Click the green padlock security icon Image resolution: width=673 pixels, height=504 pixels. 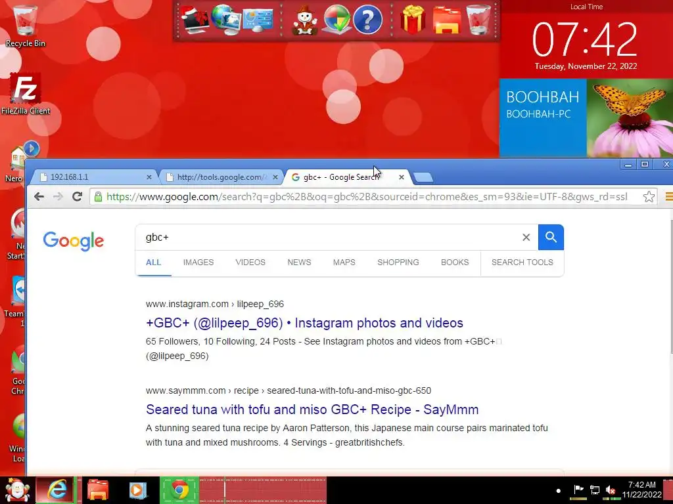(x=99, y=197)
